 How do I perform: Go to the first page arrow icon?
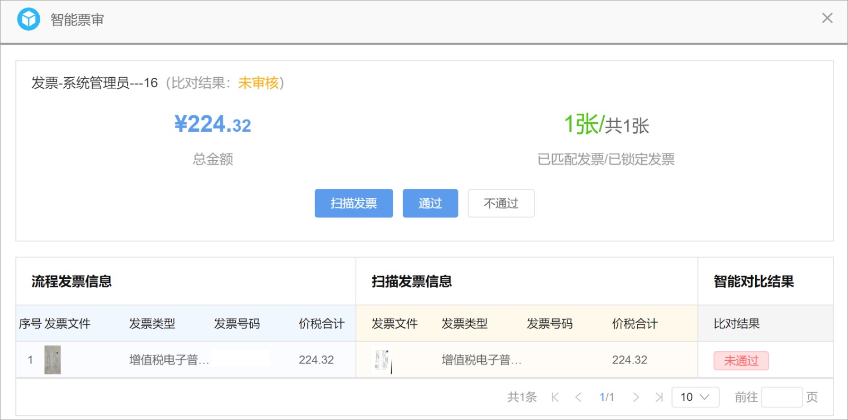(x=555, y=397)
